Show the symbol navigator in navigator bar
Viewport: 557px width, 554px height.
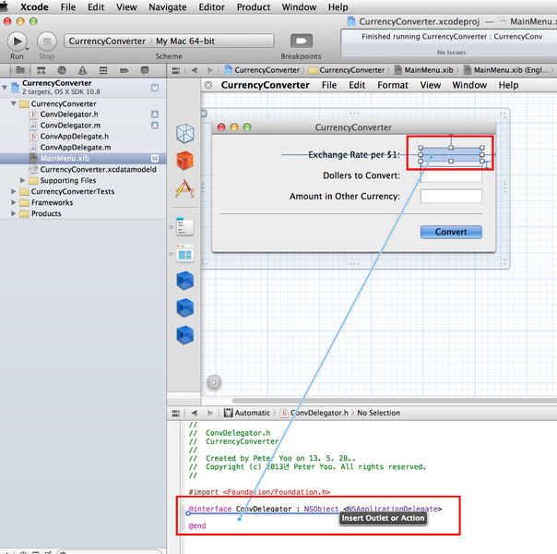tap(41, 70)
